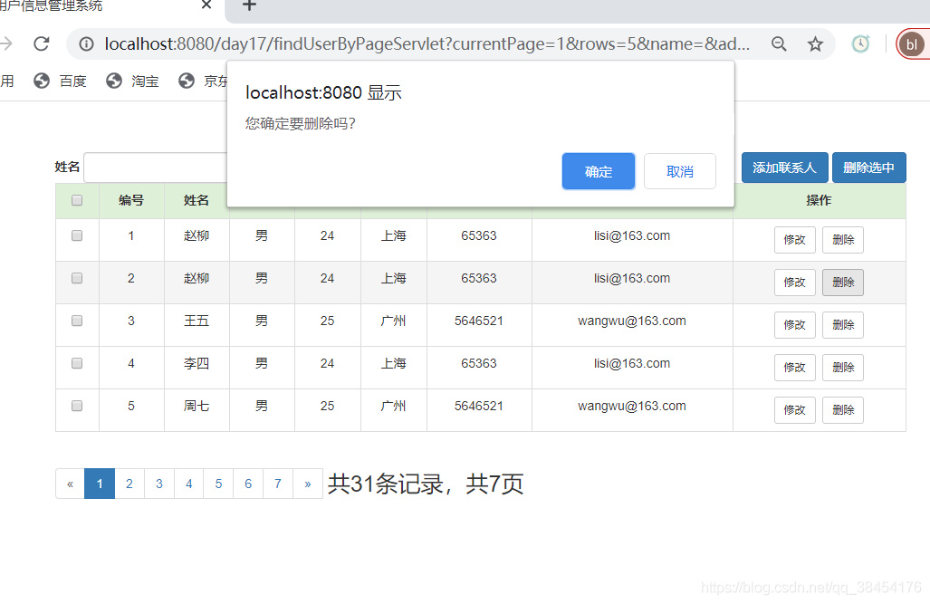
Task: Click 修改 for row 2
Action: [x=795, y=283]
